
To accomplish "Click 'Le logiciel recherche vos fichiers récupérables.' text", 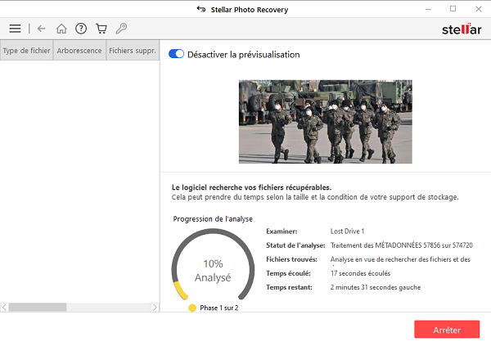I will [x=251, y=187].
